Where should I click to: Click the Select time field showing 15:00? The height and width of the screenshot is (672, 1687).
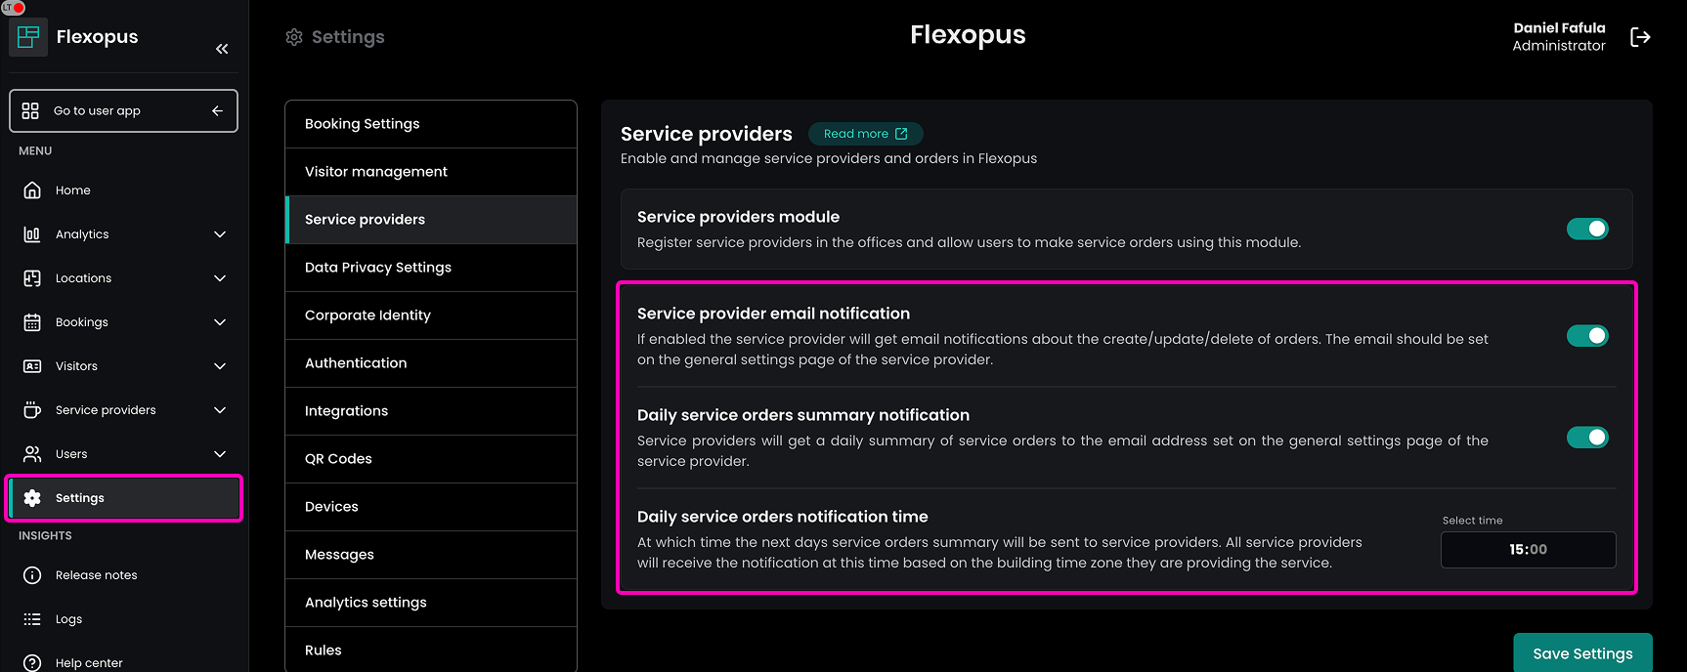(1528, 550)
